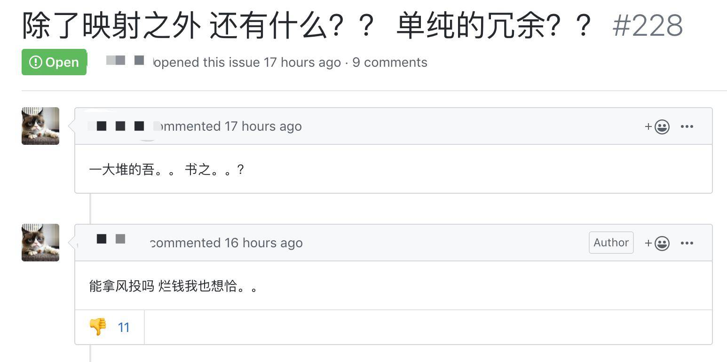Click the '16 hours ago' comment timestamp
Screen dimensions: 727x362
pyautogui.click(x=263, y=243)
